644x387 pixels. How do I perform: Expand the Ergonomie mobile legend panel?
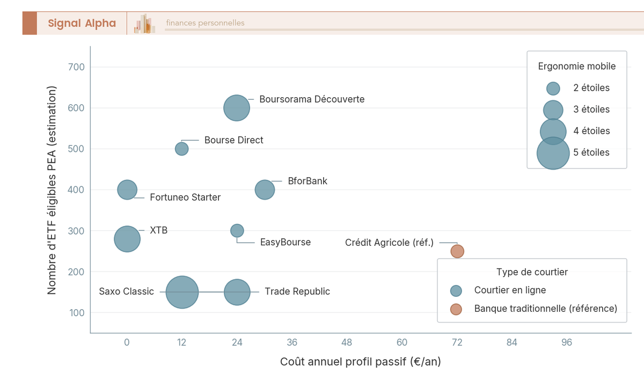pos(576,66)
